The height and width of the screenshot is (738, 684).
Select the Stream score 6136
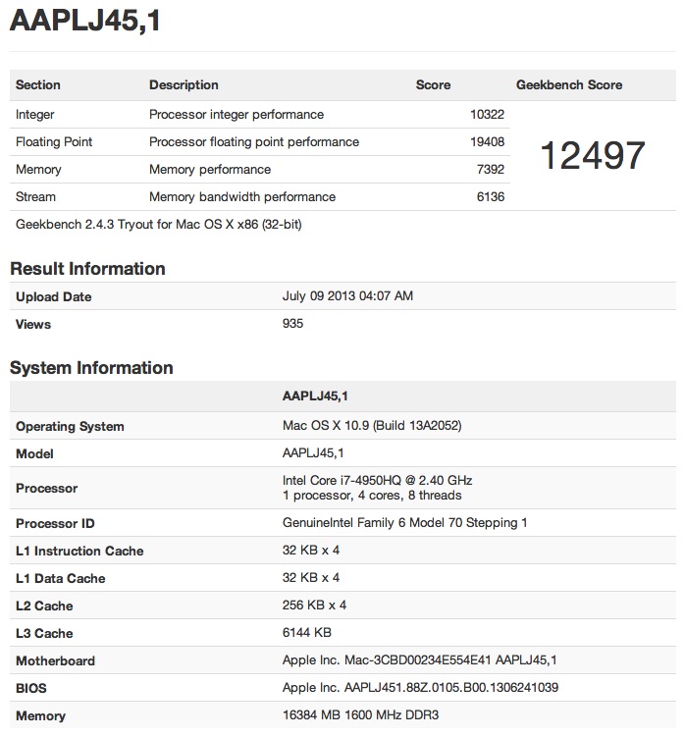[x=490, y=197]
